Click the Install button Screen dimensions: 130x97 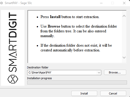(84, 93)
